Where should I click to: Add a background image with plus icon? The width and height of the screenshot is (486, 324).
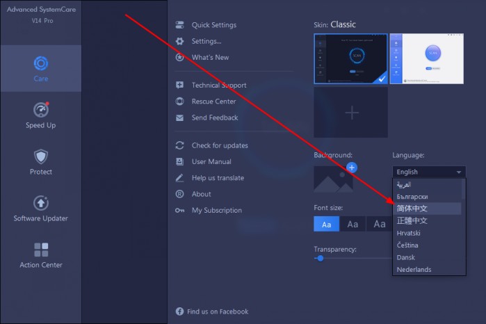click(x=352, y=168)
